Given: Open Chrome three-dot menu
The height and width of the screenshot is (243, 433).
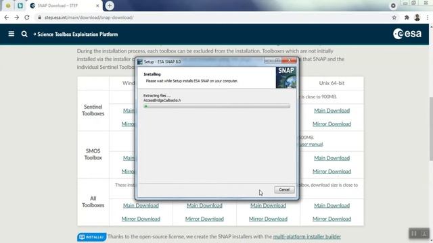Looking at the screenshot, I should click(x=427, y=18).
